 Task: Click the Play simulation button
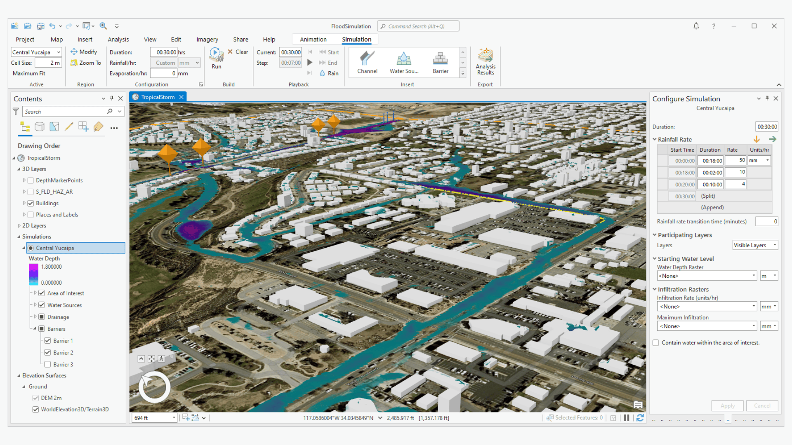310,63
